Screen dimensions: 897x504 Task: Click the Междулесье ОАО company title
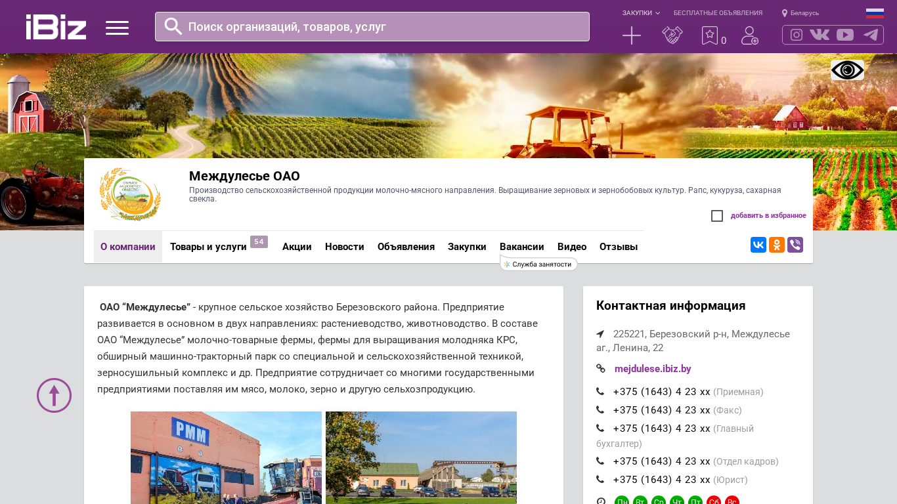pos(244,176)
